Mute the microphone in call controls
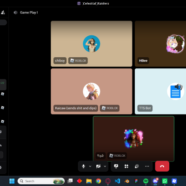Screen dimensions: 186x186 83,166
